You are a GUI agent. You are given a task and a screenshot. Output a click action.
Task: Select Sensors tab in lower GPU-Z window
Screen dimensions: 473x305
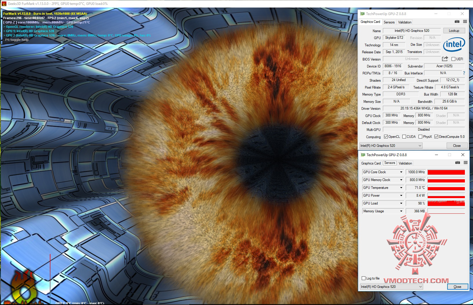pos(390,163)
